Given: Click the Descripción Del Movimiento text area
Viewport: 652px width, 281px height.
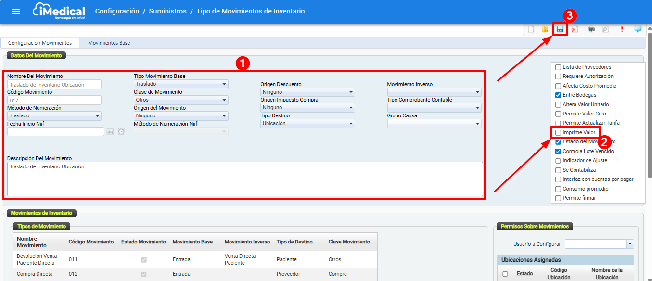Looking at the screenshot, I should tap(245, 179).
